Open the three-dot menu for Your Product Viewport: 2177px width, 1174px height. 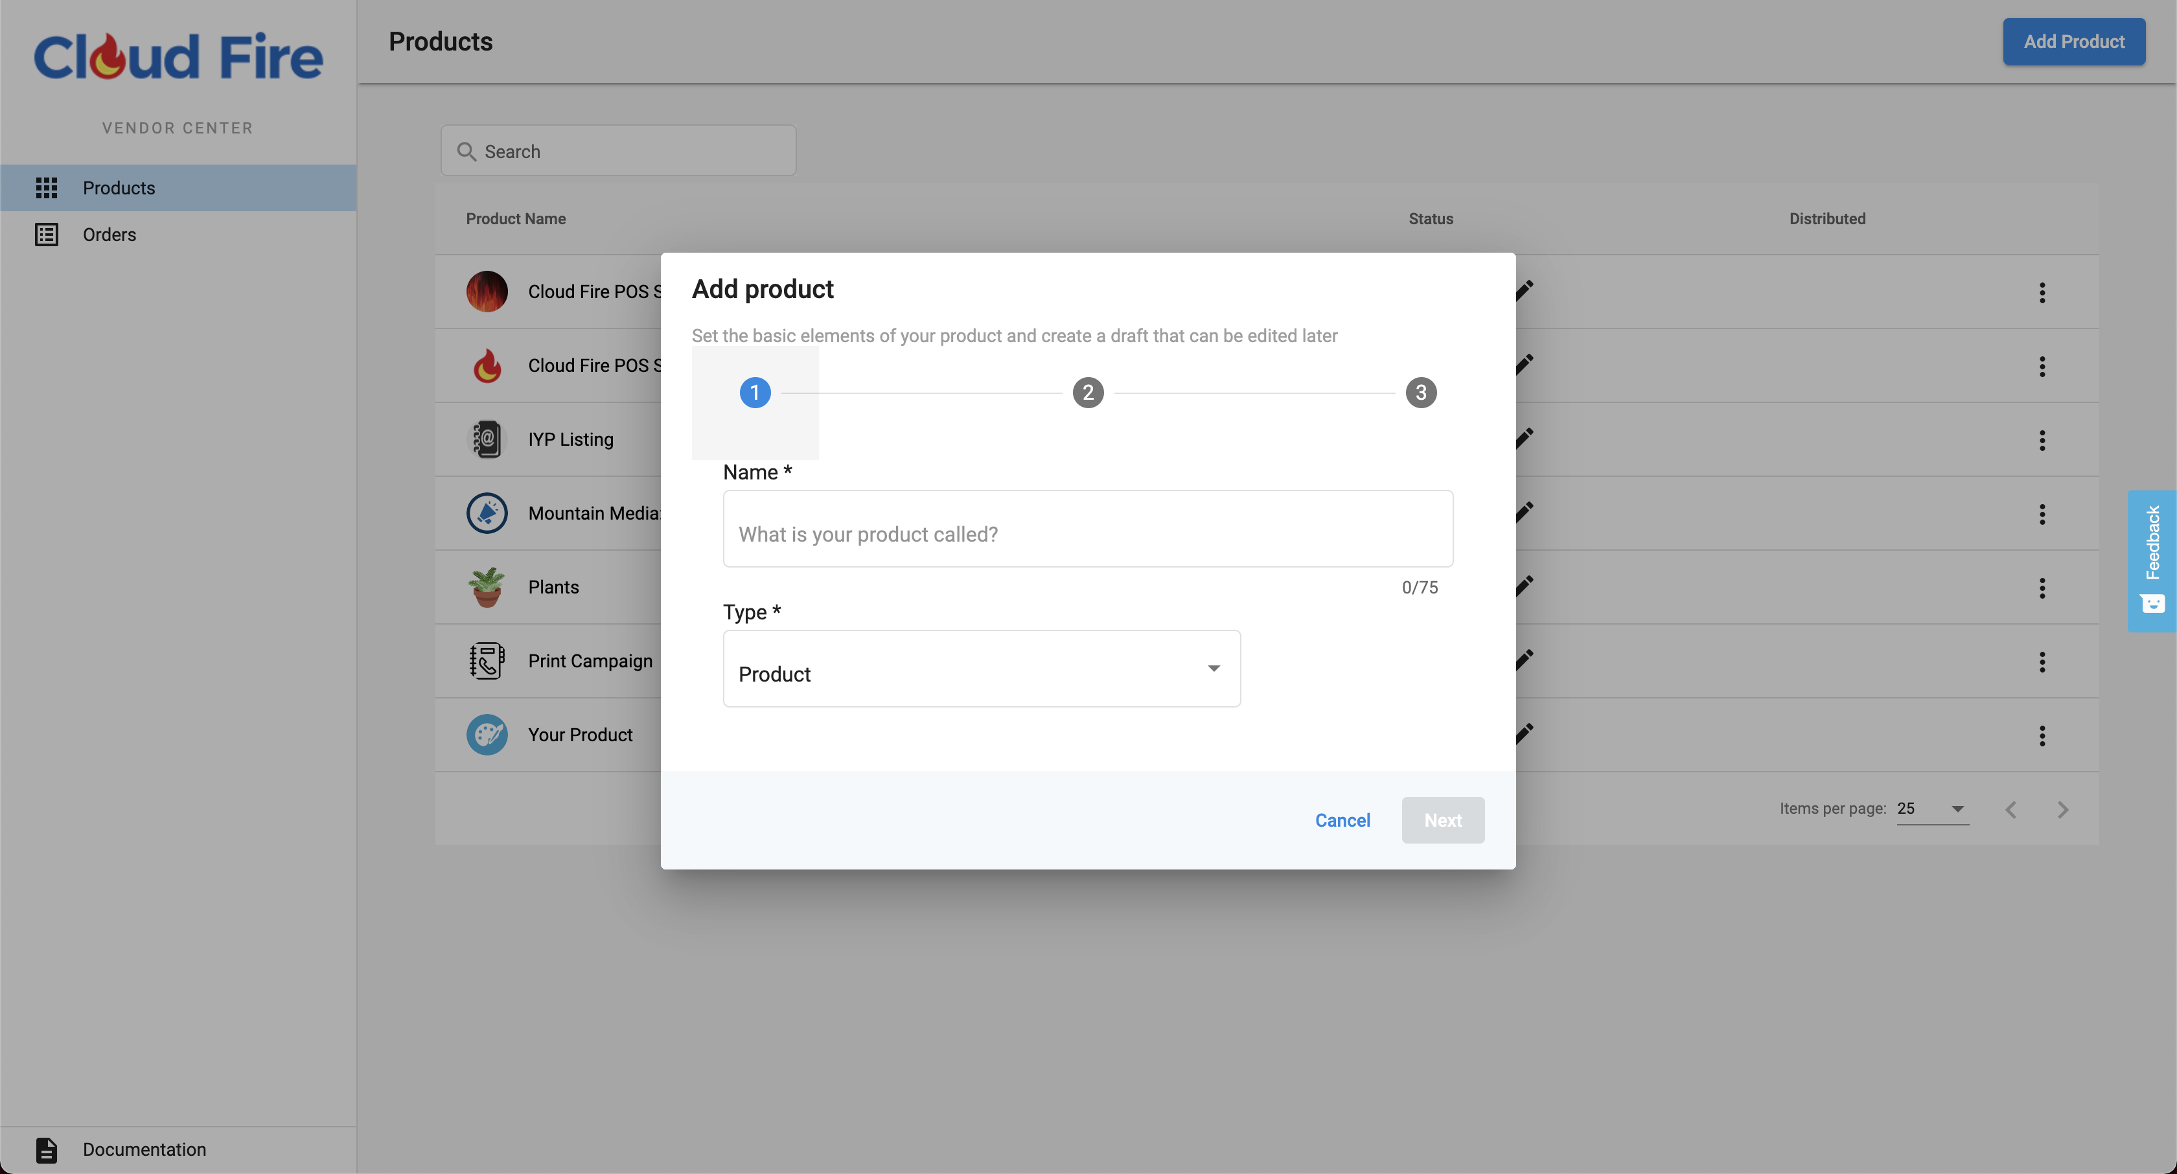(x=2042, y=735)
